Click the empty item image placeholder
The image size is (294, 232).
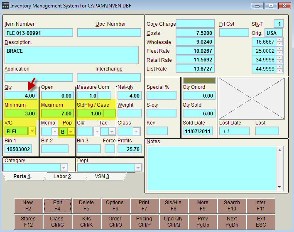click(252, 99)
